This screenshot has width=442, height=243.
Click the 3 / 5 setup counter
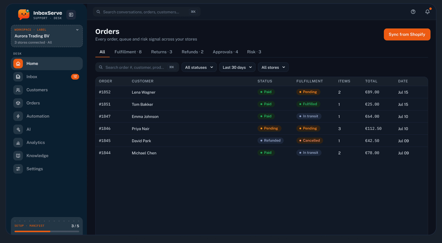[x=75, y=226]
